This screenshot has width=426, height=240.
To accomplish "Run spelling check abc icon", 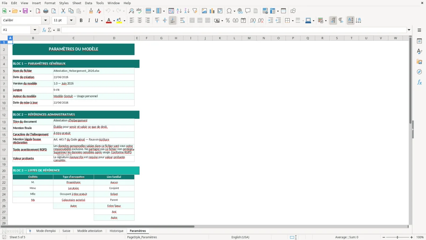I will click(x=139, y=11).
